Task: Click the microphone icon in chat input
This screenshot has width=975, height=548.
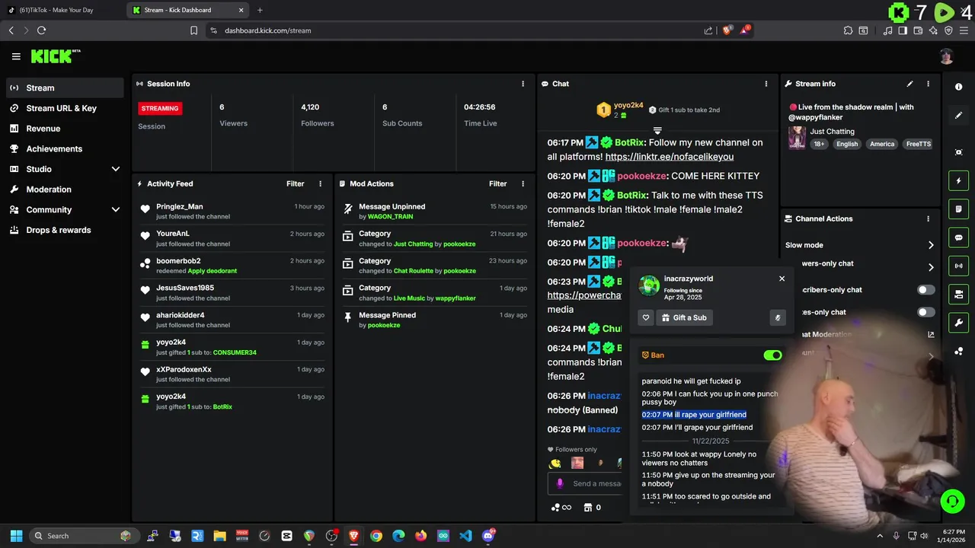Action: pos(560,483)
